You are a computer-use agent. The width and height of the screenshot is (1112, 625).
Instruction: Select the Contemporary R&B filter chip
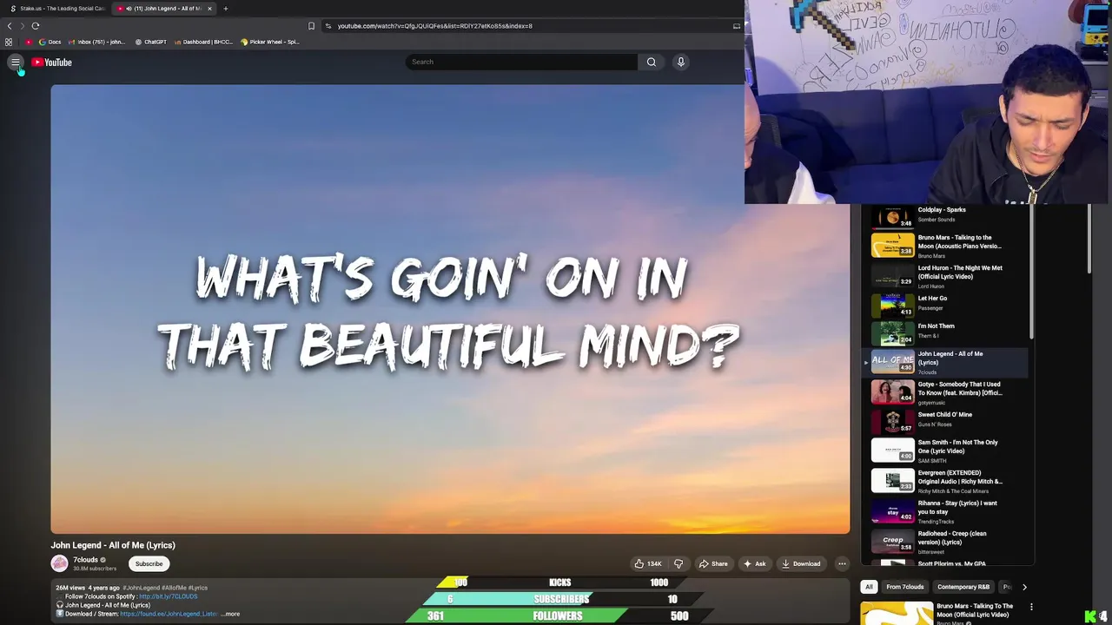pyautogui.click(x=963, y=587)
